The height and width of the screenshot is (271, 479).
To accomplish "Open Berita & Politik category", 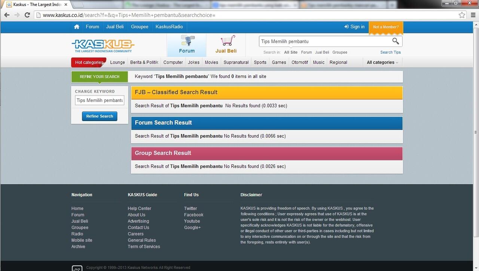I will click(144, 62).
